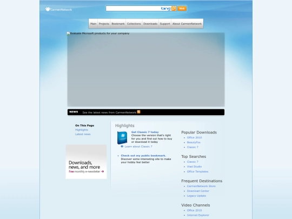
Task: Open Office Templates under Top Searches
Action: pyautogui.click(x=197, y=171)
